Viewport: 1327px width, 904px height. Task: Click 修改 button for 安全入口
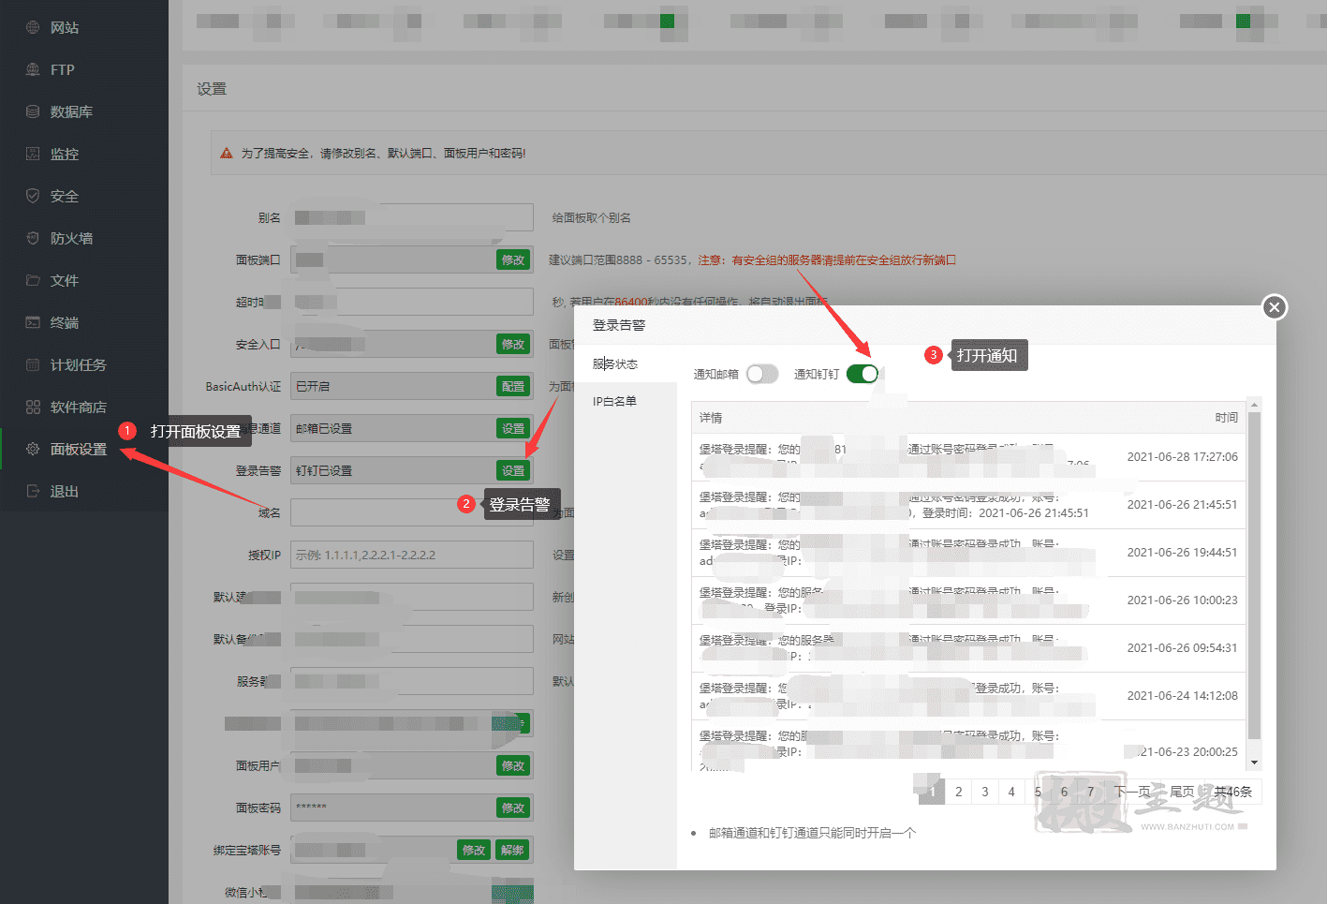point(513,344)
